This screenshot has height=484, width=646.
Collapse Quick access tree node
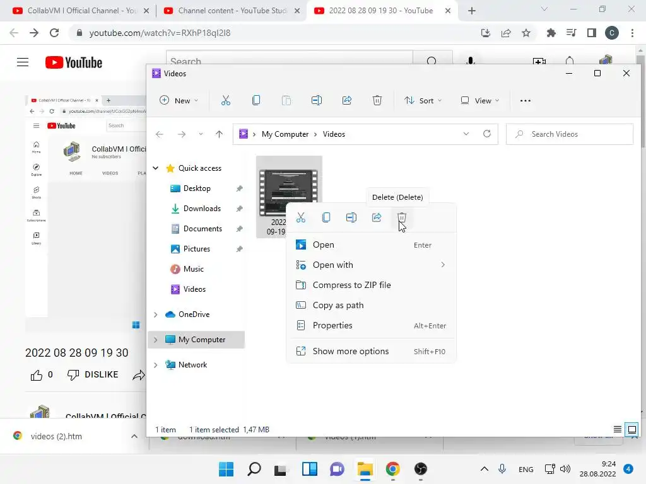(x=156, y=168)
